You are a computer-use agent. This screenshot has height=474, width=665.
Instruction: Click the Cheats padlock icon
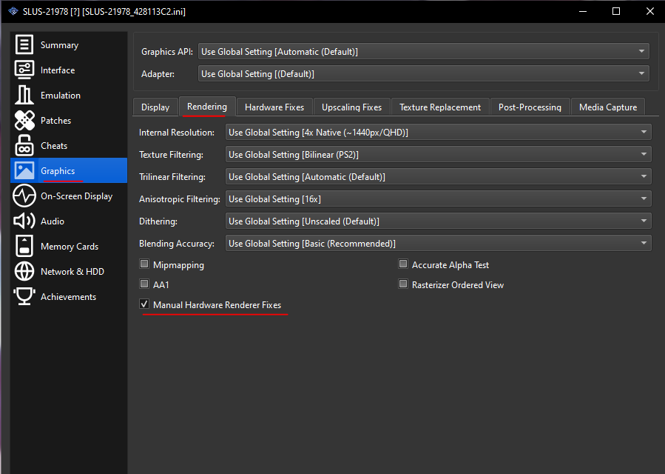point(24,145)
